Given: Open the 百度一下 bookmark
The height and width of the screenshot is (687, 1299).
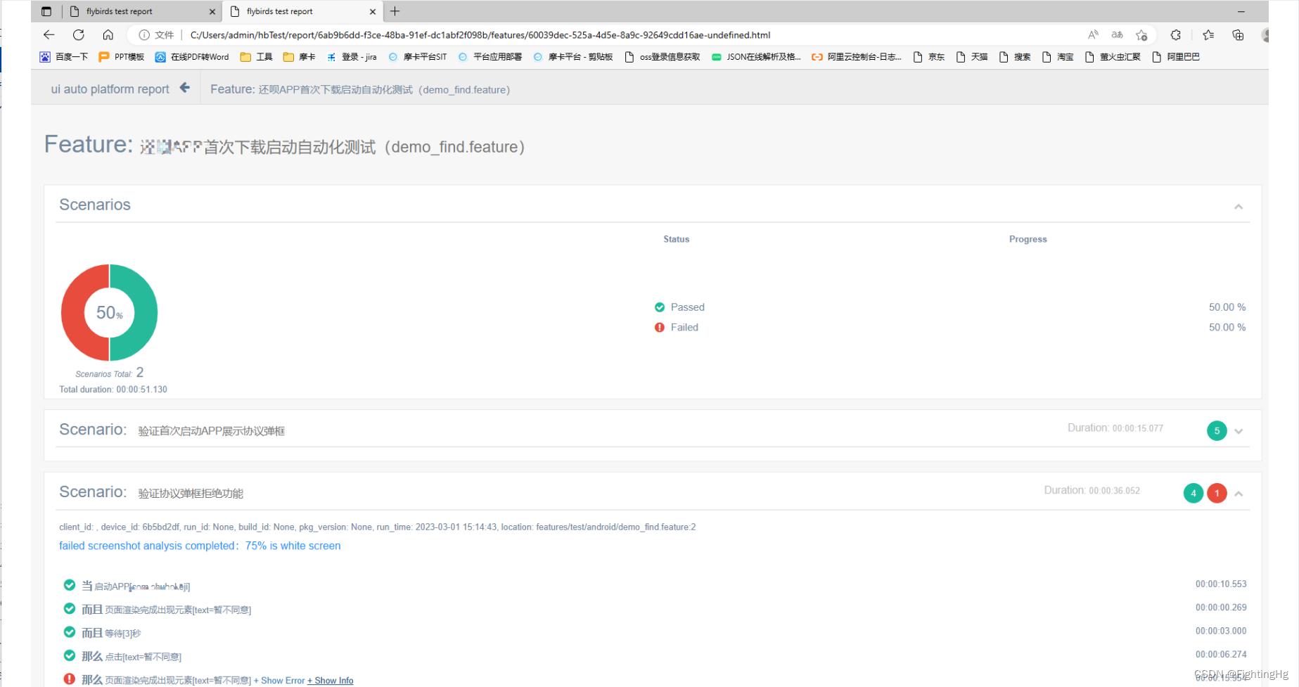Looking at the screenshot, I should [64, 57].
